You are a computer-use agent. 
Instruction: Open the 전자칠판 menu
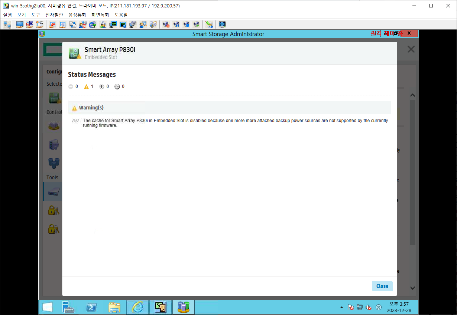[54, 15]
